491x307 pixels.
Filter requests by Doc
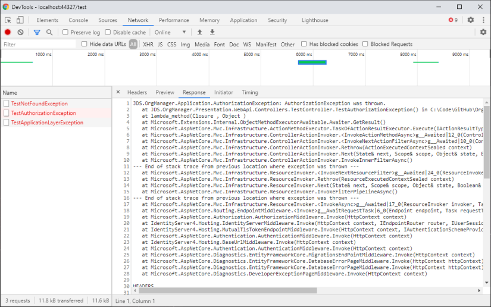click(x=234, y=44)
